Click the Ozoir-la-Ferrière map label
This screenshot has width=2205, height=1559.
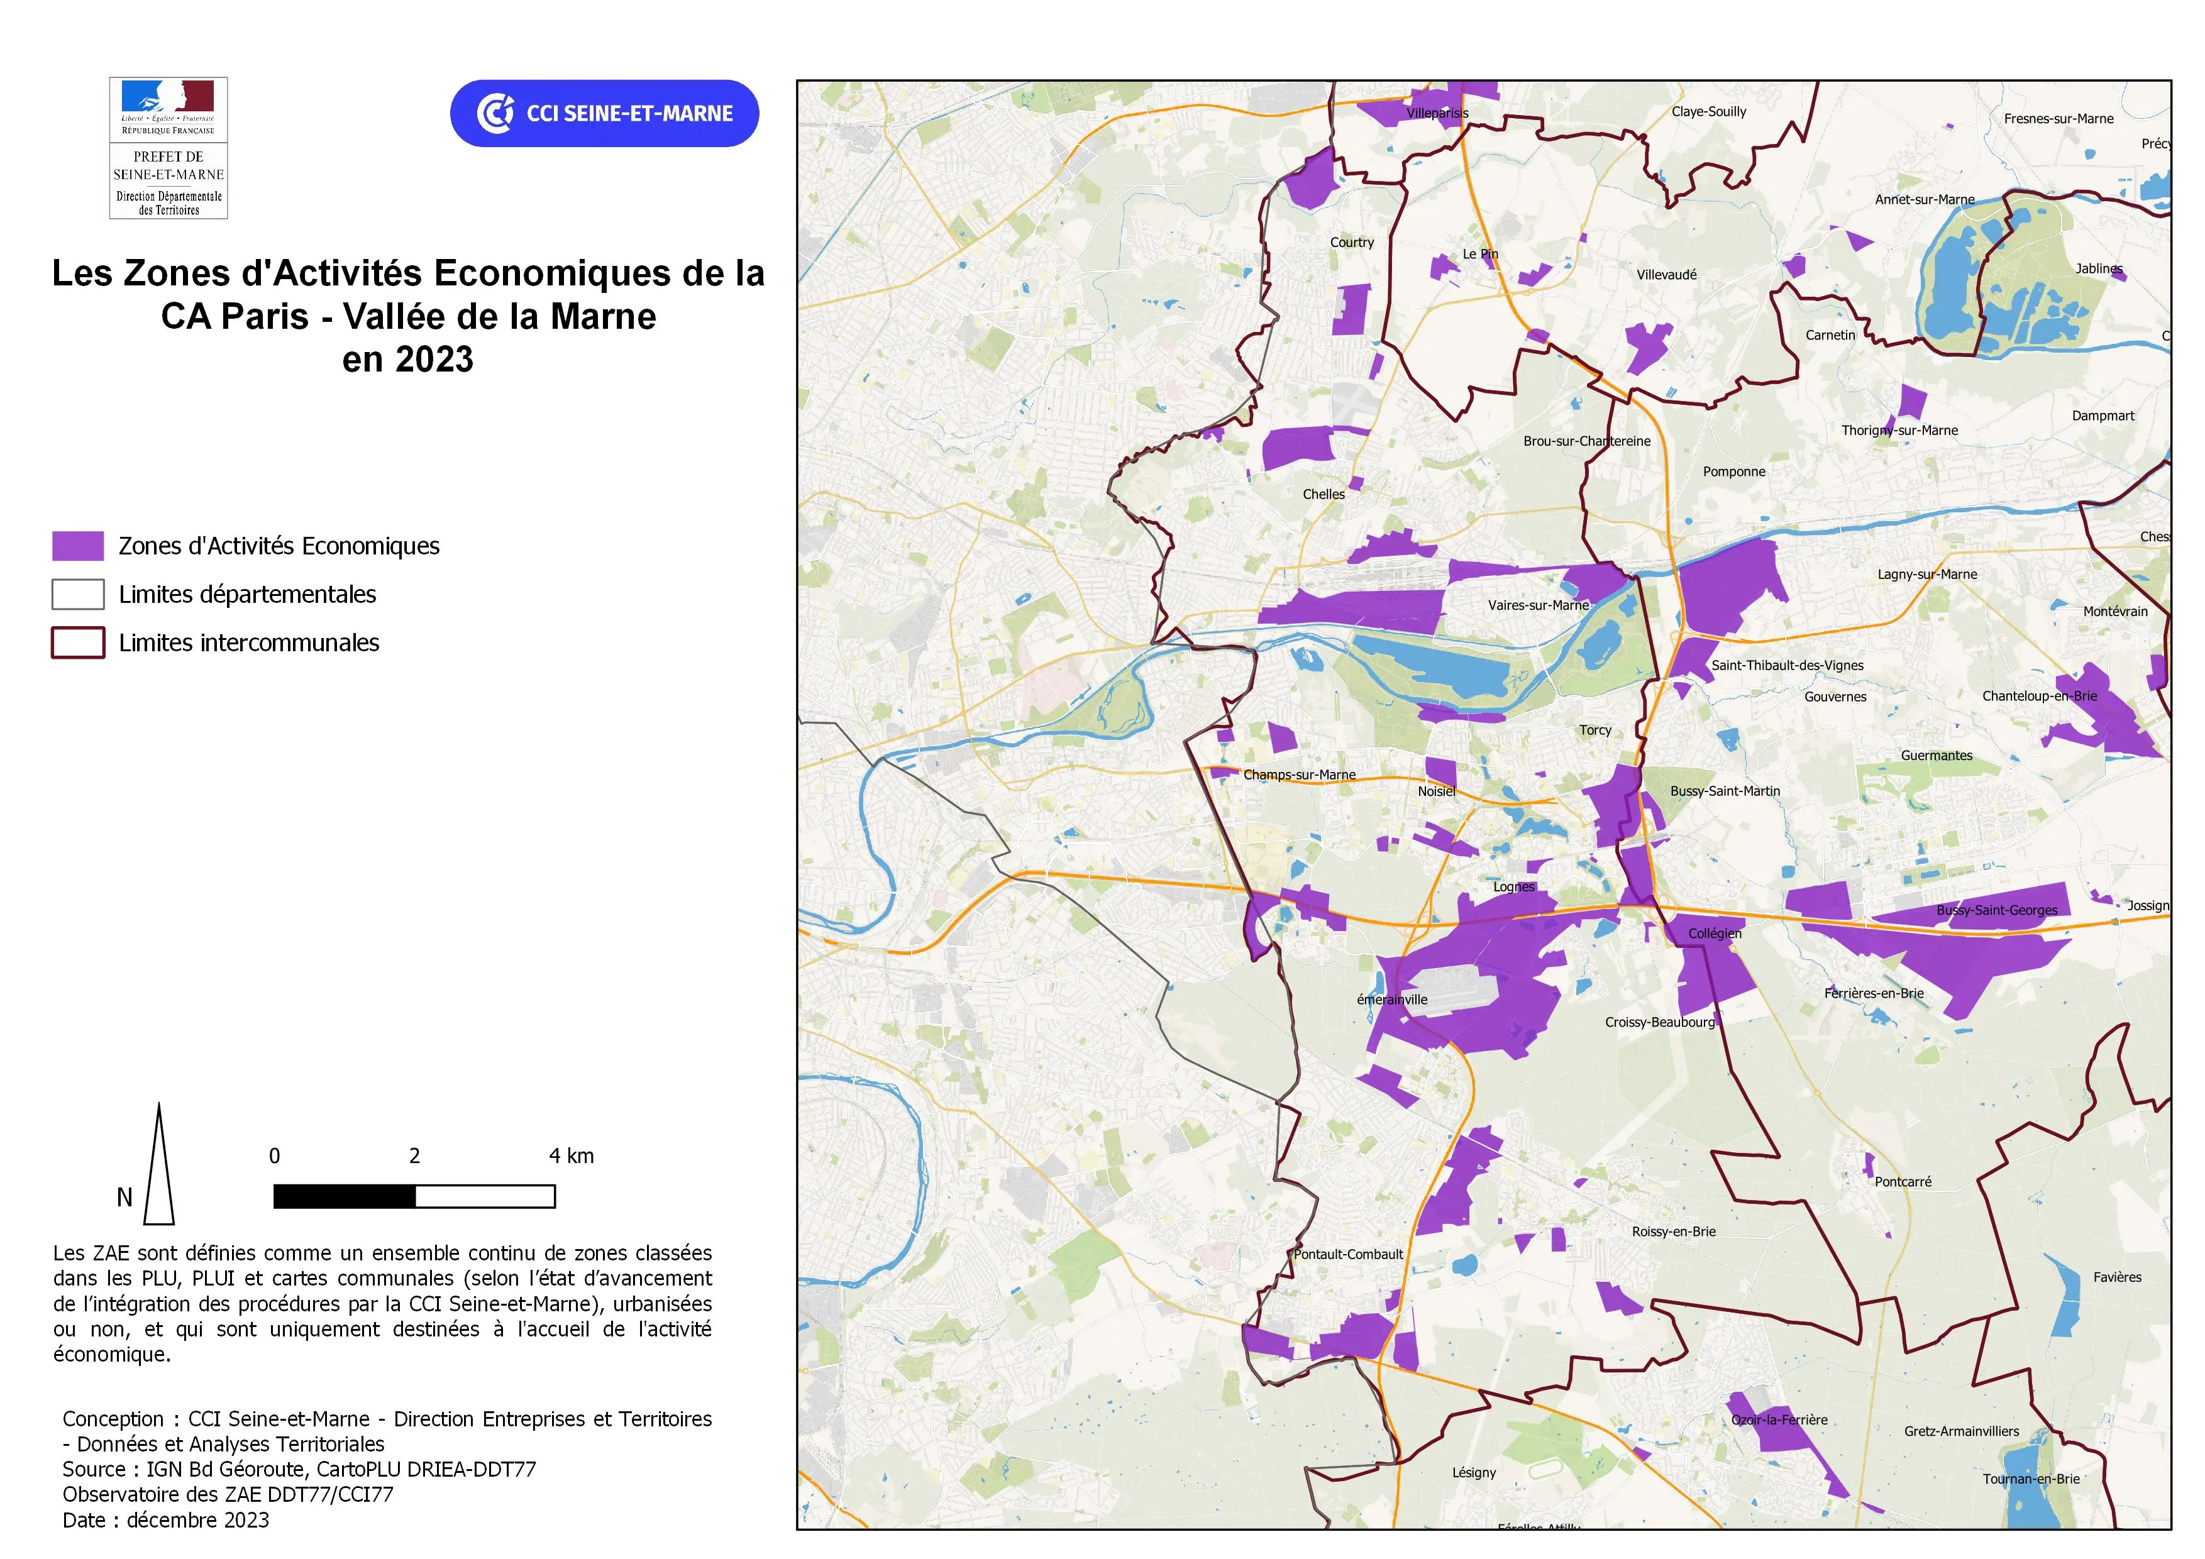click(x=1779, y=1420)
